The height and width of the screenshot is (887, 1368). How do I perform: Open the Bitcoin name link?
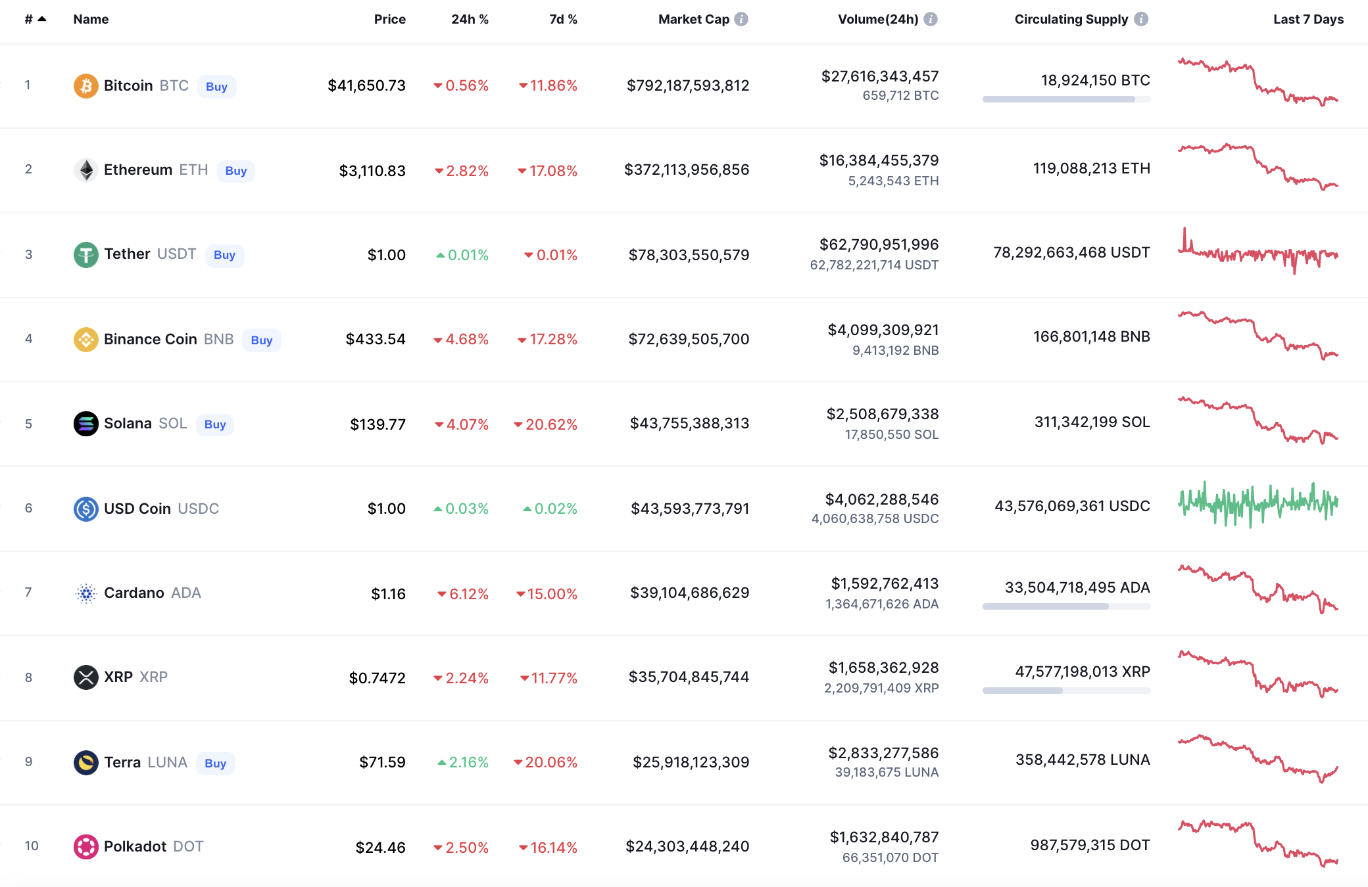pos(128,85)
